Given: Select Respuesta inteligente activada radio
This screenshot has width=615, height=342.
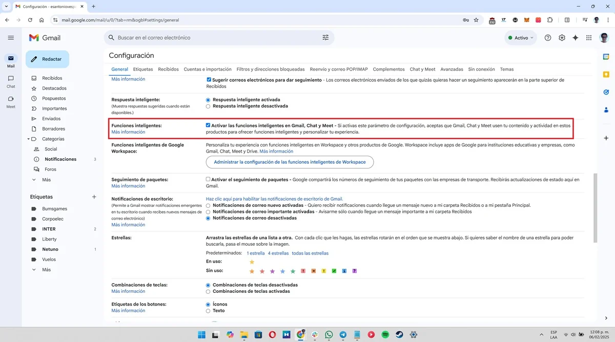Looking at the screenshot, I should pos(208,100).
